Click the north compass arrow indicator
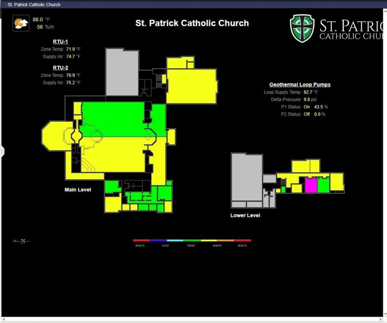The height and width of the screenshot is (323, 387). click(21, 241)
